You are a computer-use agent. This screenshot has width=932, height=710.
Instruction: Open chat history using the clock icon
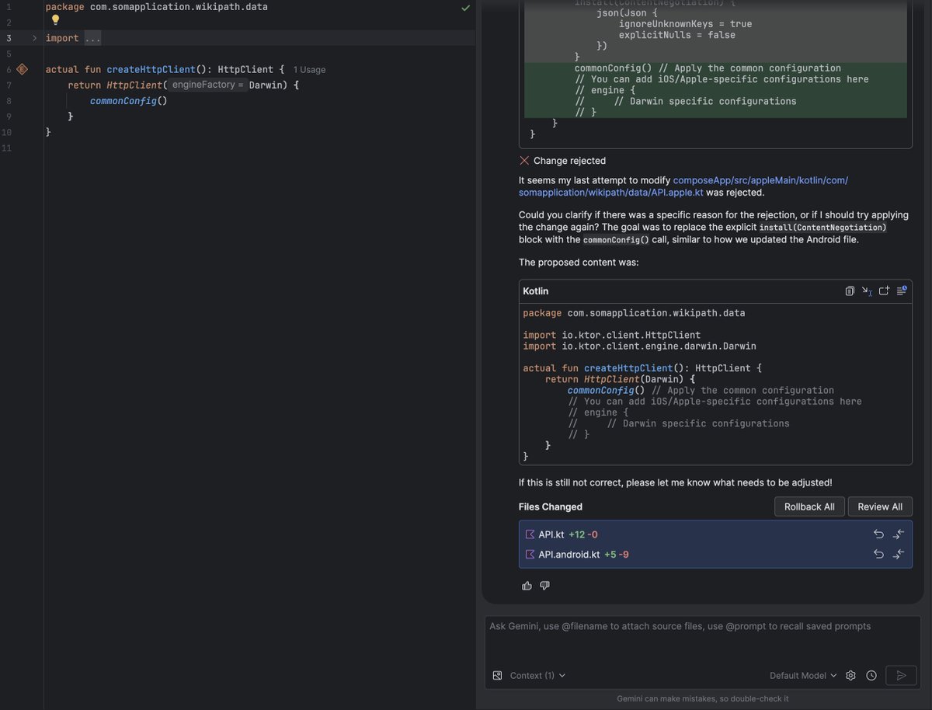(x=871, y=675)
